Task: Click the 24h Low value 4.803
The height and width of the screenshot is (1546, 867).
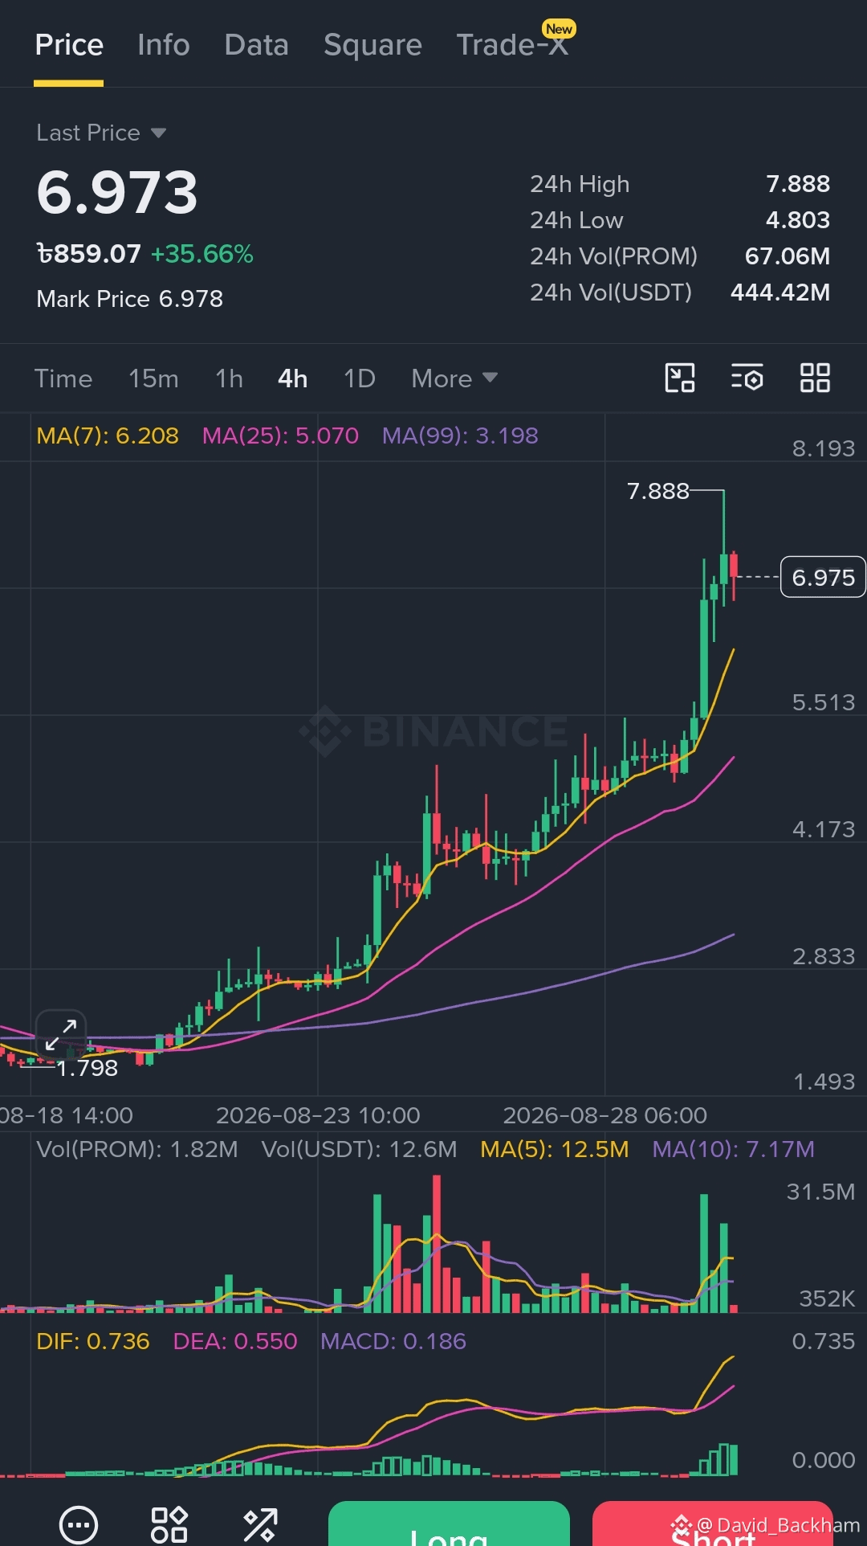Action: point(798,220)
